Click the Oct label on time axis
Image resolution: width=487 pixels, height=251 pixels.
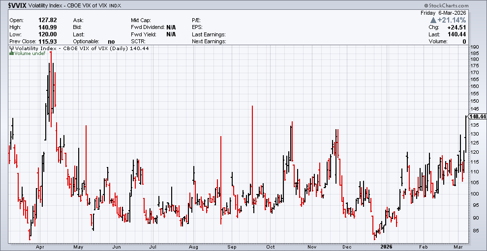click(271, 247)
